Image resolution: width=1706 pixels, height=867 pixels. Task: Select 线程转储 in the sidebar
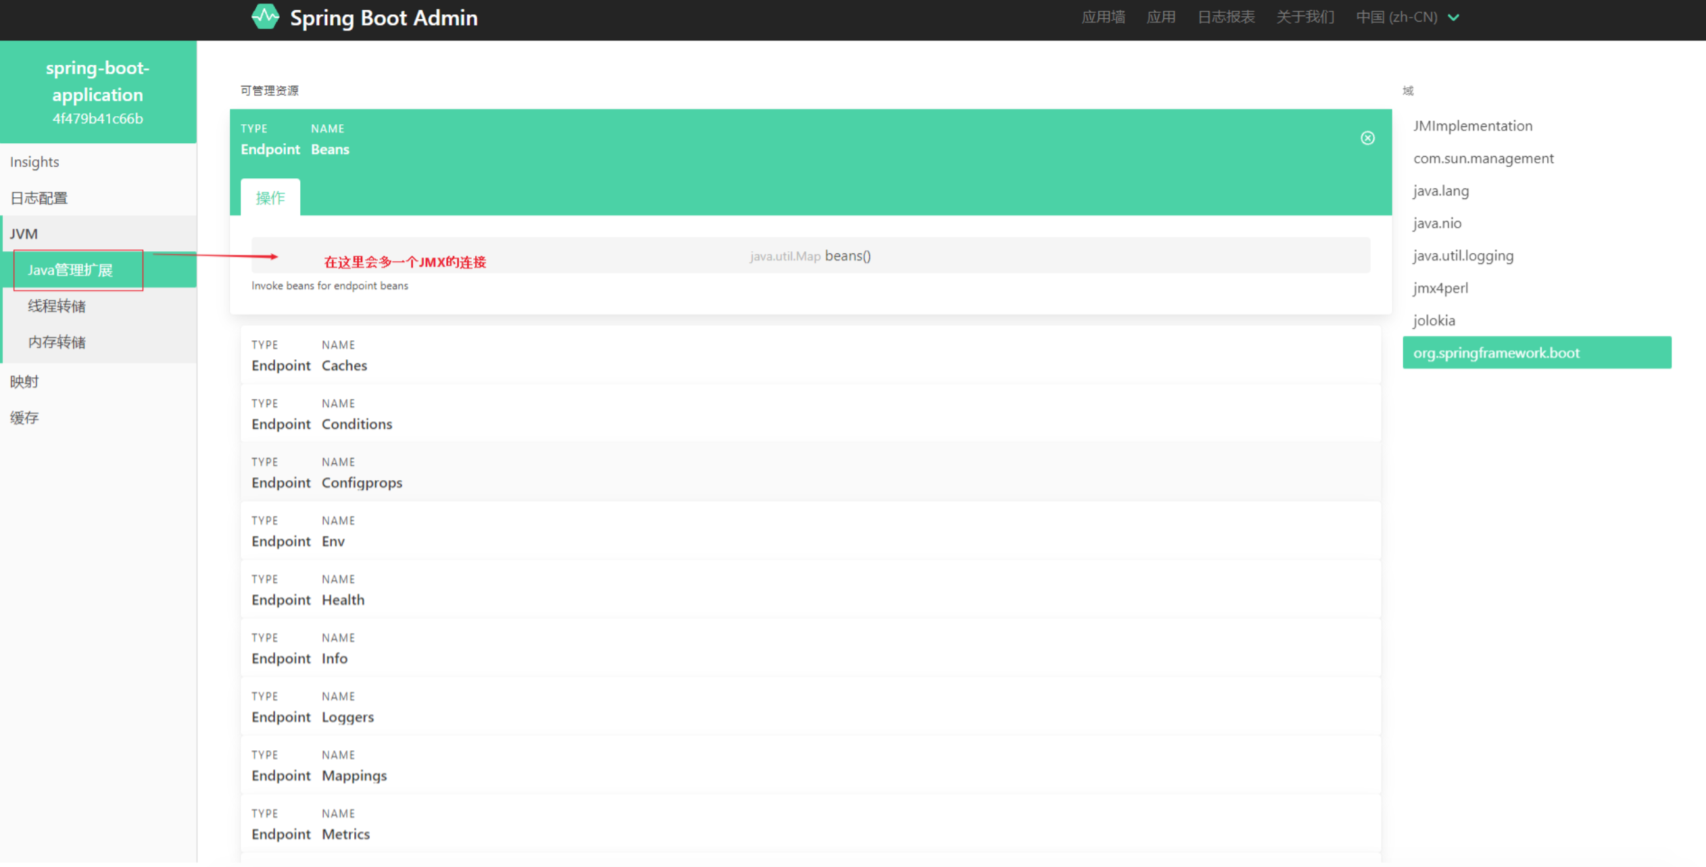(99, 306)
